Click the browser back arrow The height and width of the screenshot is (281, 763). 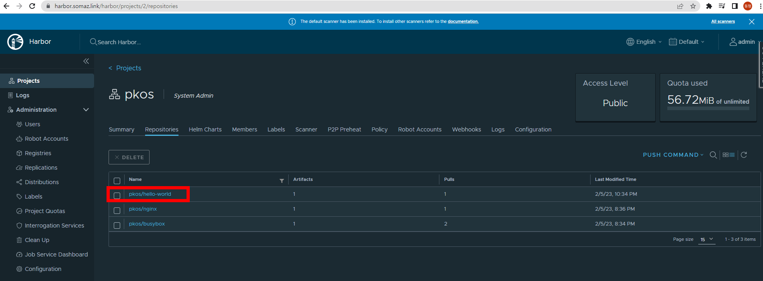(x=6, y=6)
